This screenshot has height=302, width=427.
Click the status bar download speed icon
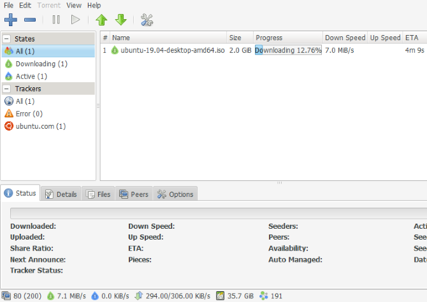pos(50,296)
